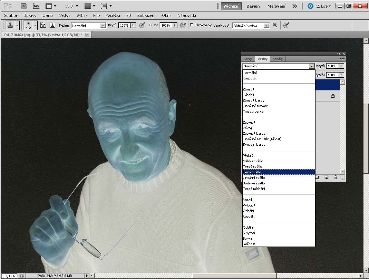This screenshot has width=369, height=279.
Task: Expand the Výplň slider arrow in layers panel
Action: (x=341, y=75)
